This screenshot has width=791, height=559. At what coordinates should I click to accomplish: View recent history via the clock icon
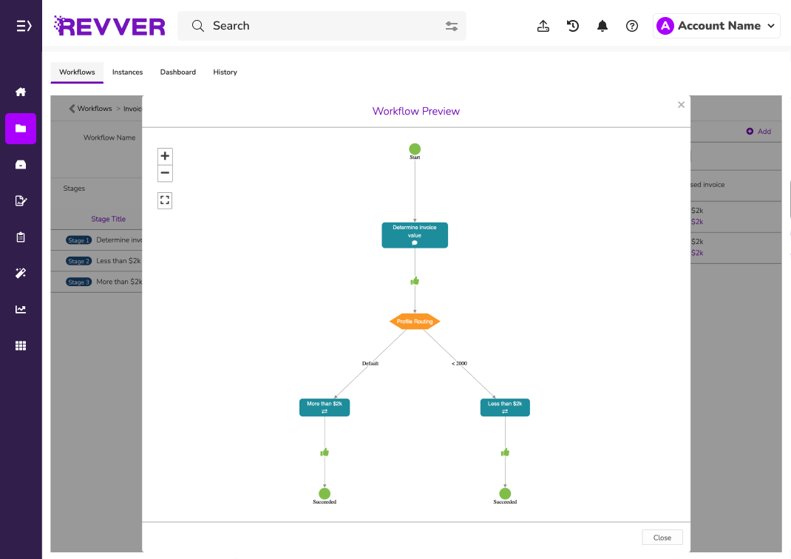573,25
